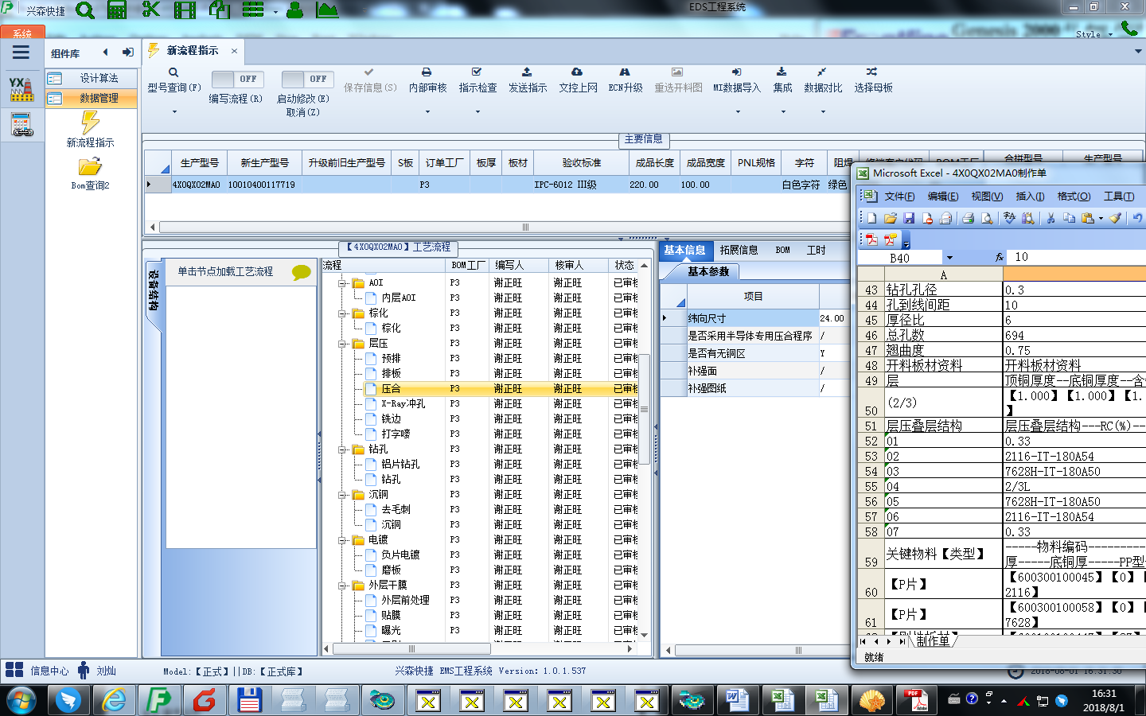Click the 选择母板 shuffle icon
Viewport: 1146px width, 716px height.
(x=872, y=72)
